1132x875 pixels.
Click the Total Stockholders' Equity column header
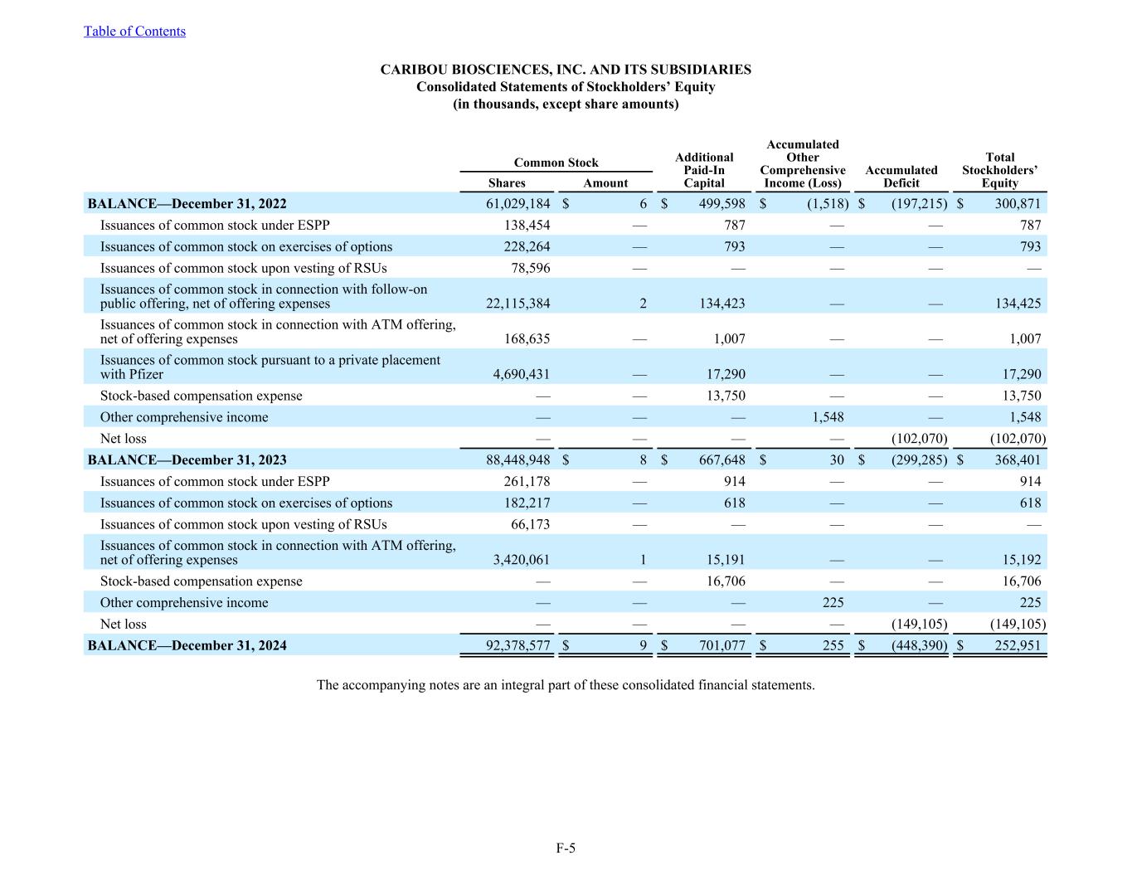[x=999, y=170]
